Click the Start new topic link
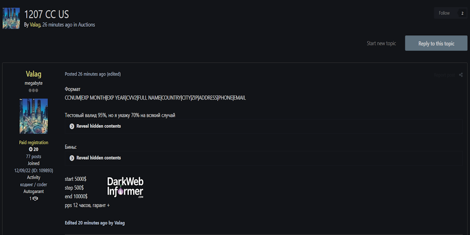 click(x=381, y=43)
